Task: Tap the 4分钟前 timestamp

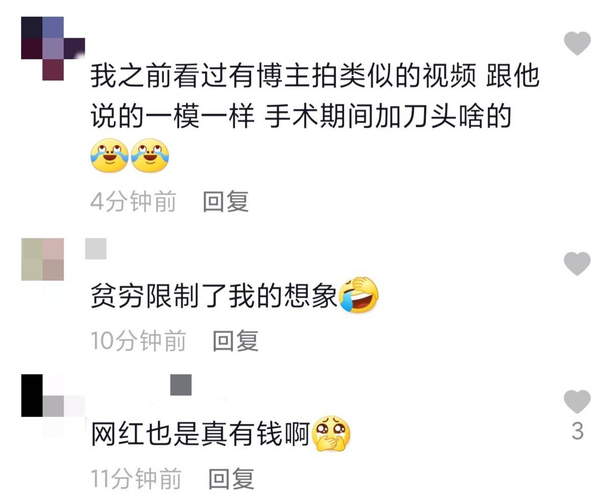Action: 133,202
